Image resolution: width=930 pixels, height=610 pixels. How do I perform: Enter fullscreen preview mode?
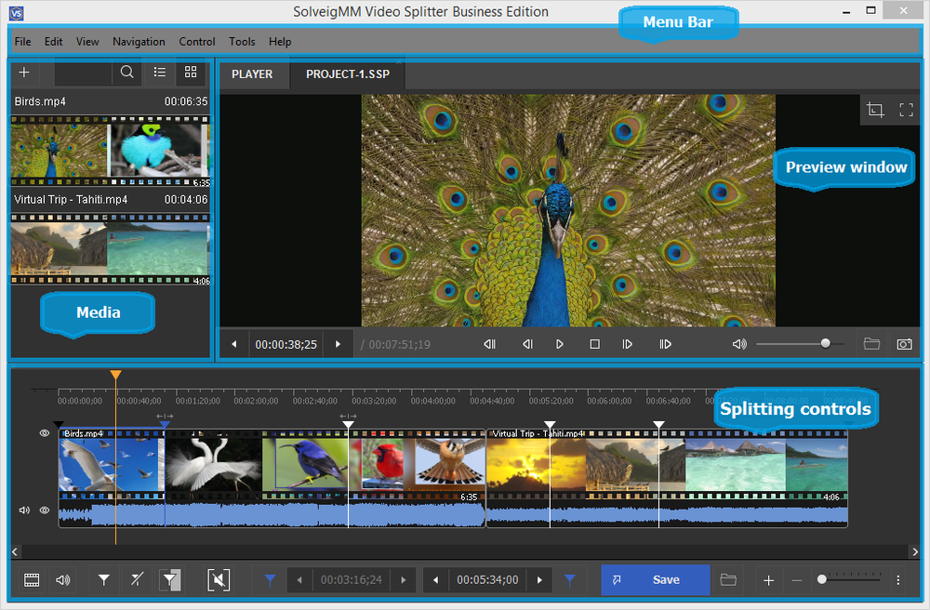[x=907, y=110]
